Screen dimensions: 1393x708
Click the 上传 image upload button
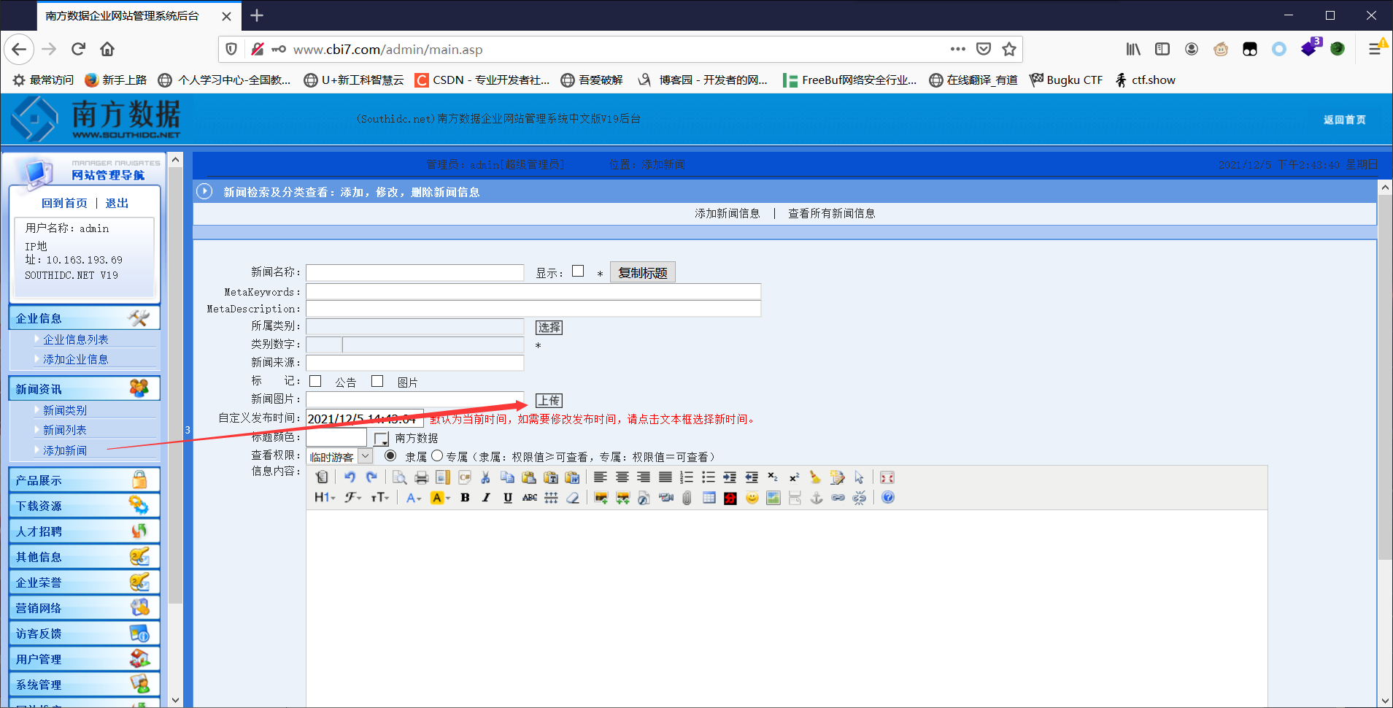[x=549, y=400]
